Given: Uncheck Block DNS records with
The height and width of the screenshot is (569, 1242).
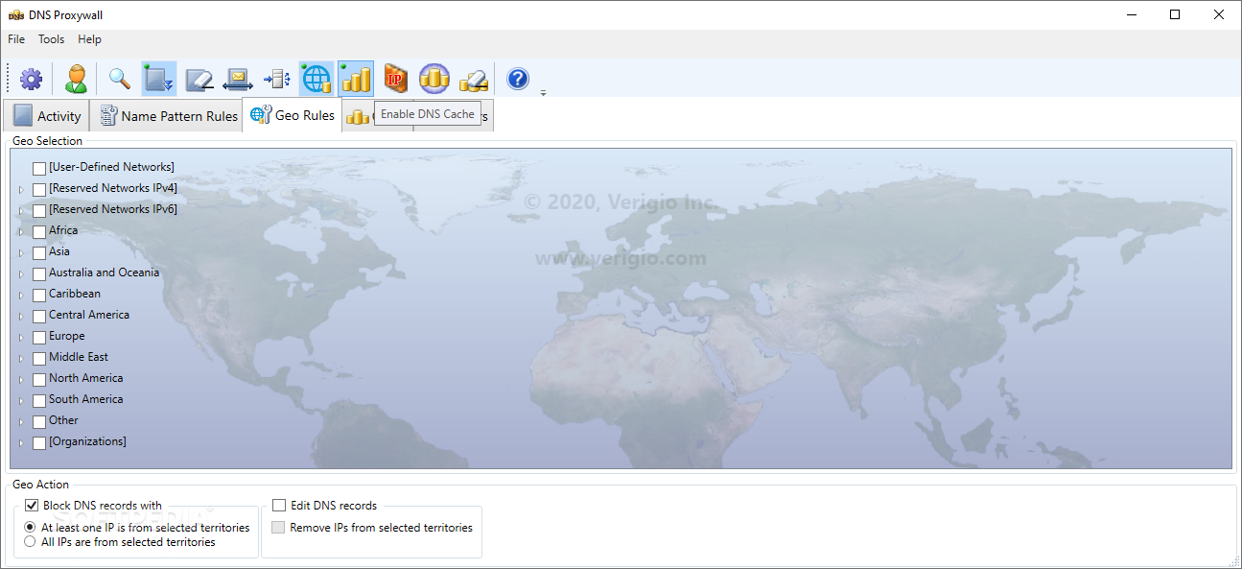Looking at the screenshot, I should 32,506.
